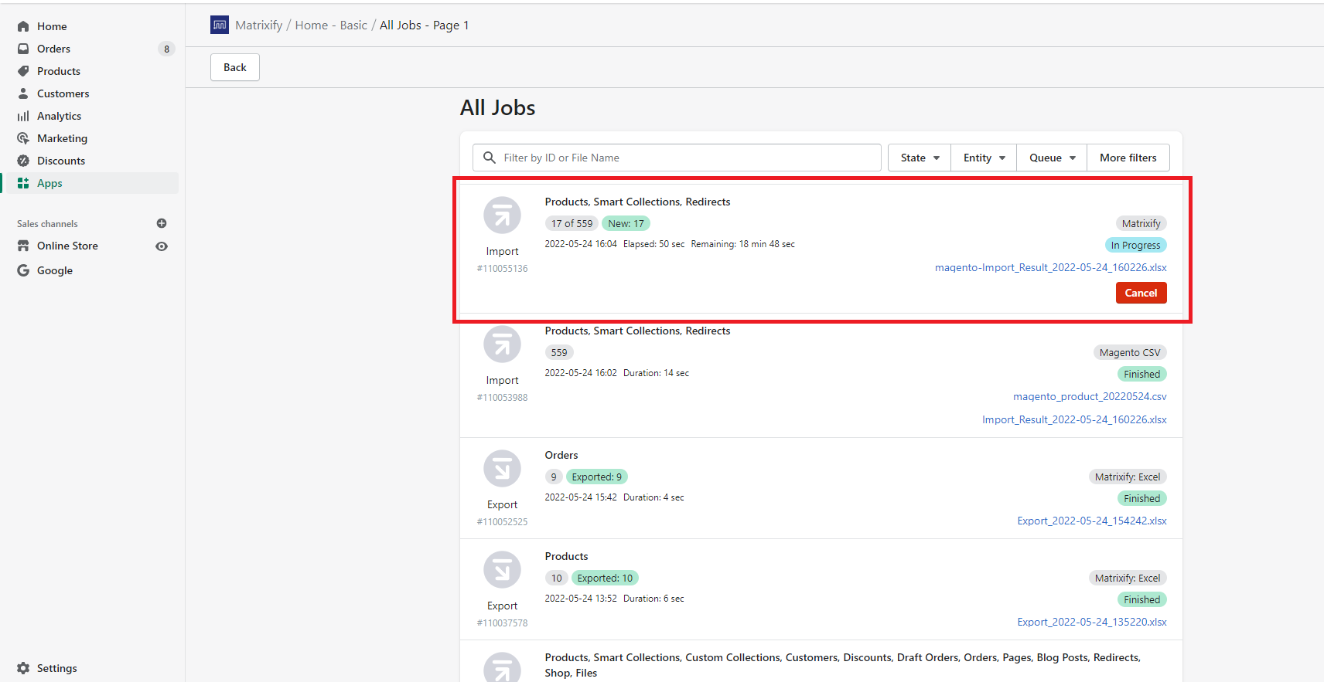This screenshot has width=1324, height=682.
Task: Open Export_2022-05-24_154242.xlsx link
Action: pyautogui.click(x=1091, y=521)
